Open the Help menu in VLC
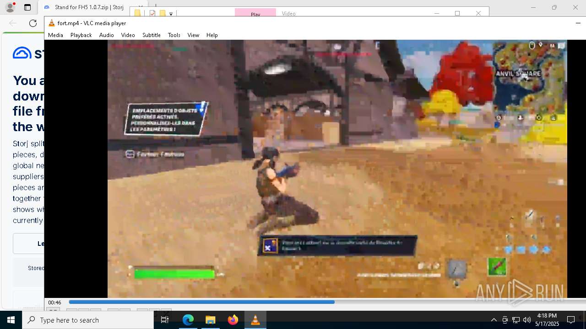The image size is (586, 329). tap(212, 35)
